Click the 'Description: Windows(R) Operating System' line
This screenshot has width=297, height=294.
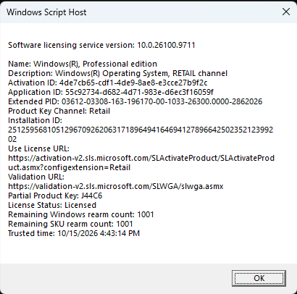118,73
